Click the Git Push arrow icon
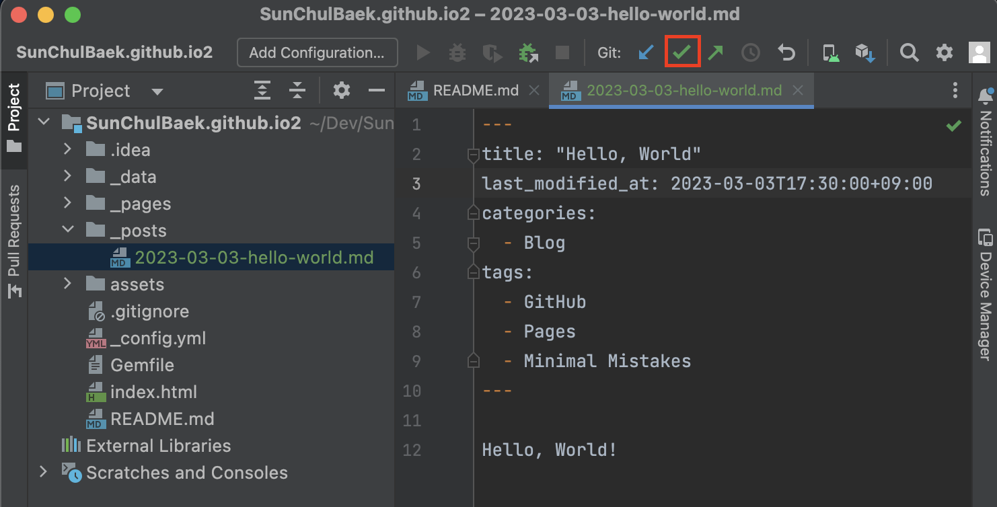Screen dimensions: 997x507 coord(716,52)
